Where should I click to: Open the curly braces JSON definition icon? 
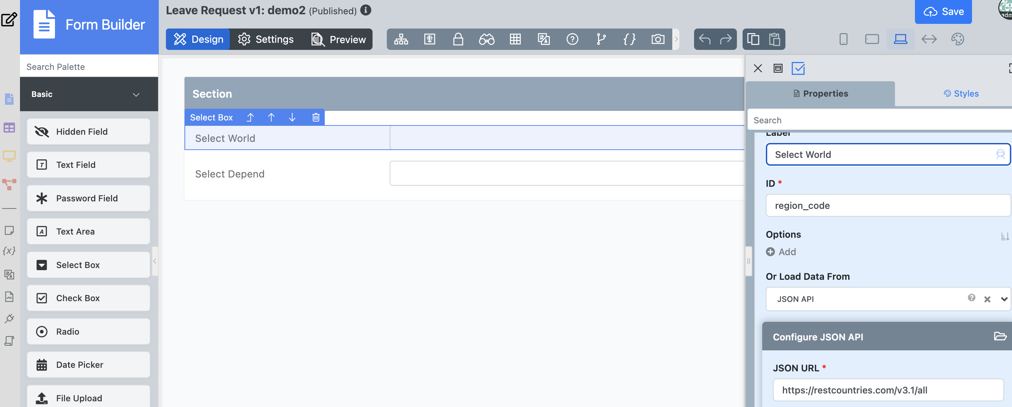point(629,39)
